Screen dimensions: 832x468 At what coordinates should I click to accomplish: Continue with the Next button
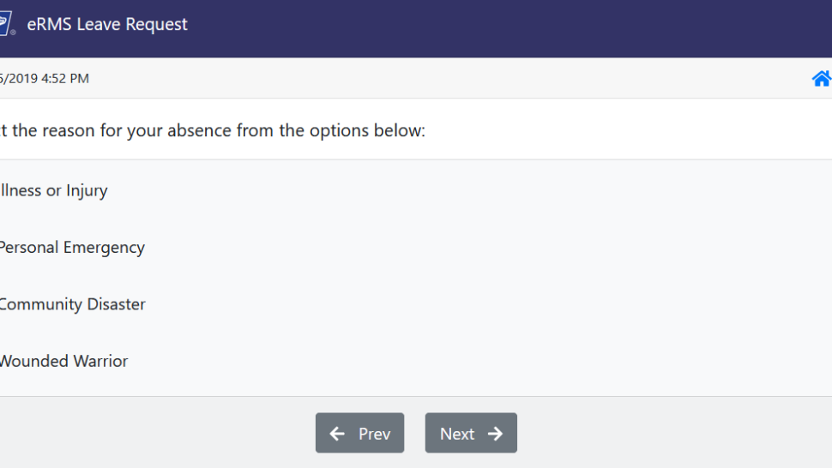[471, 433]
